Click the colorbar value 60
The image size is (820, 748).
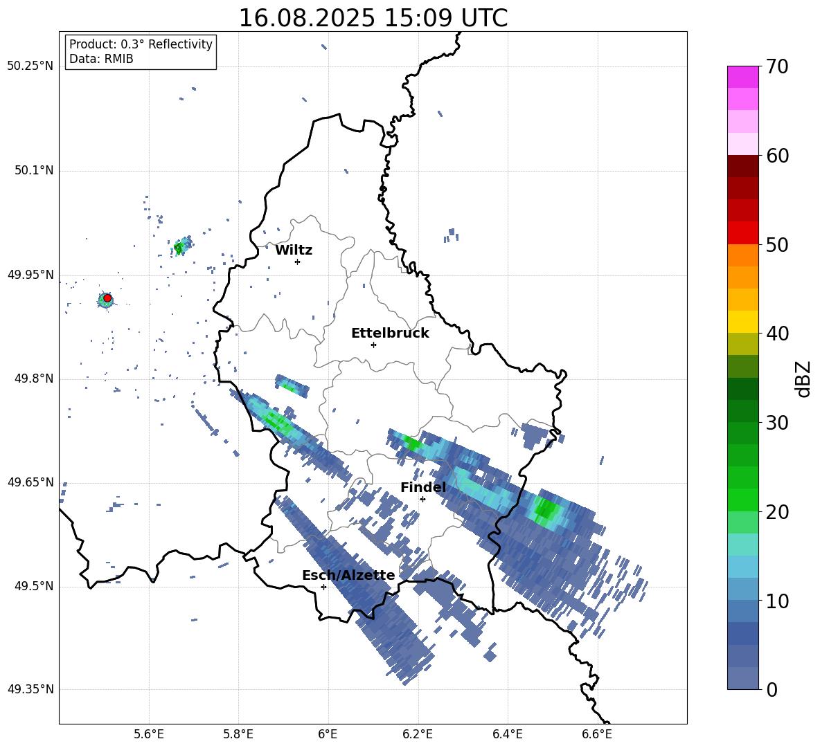(777, 156)
